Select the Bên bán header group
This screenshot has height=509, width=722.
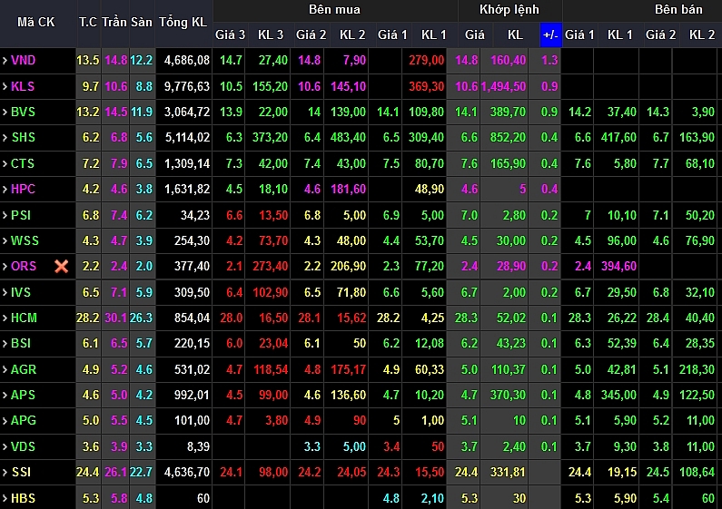678,10
